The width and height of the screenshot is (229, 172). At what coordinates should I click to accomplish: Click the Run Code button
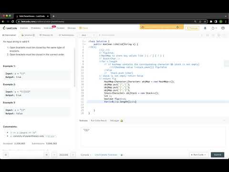click(x=198, y=155)
